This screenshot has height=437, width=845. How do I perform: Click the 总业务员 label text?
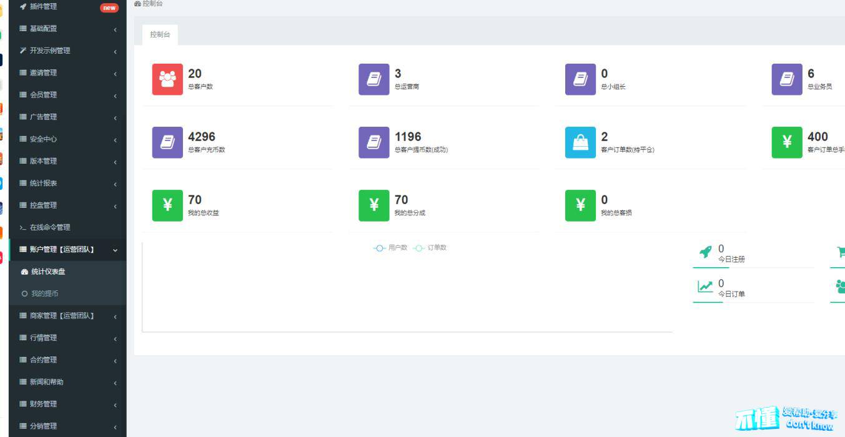(x=820, y=87)
